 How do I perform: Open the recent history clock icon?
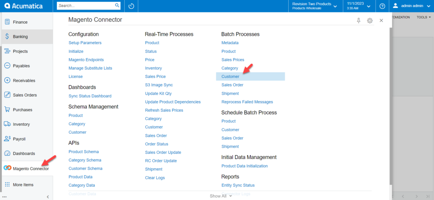(x=131, y=6)
